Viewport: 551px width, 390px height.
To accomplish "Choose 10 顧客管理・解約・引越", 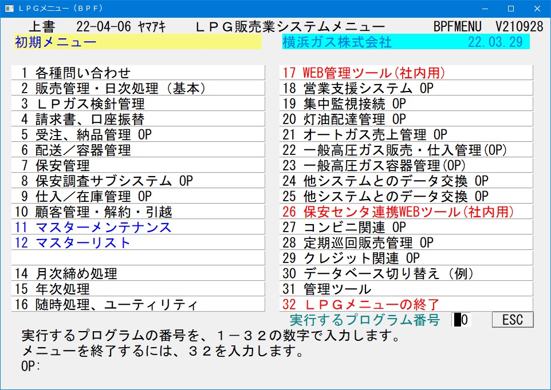I will pyautogui.click(x=137, y=212).
